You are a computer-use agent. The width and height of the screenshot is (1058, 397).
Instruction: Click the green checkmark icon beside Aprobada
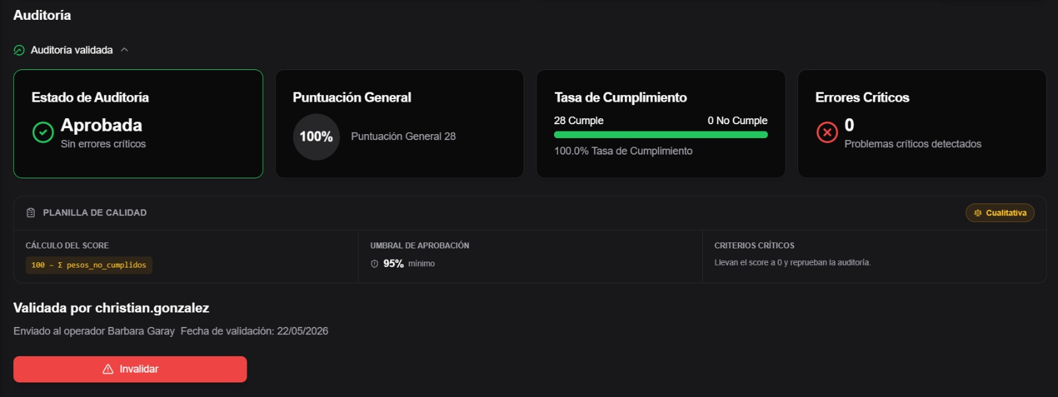pos(43,132)
